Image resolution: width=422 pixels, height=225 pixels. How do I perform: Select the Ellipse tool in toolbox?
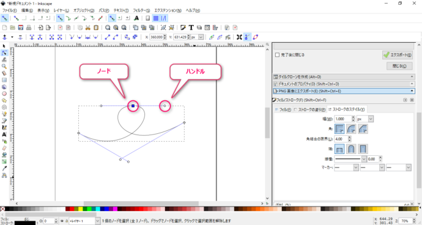4,94
